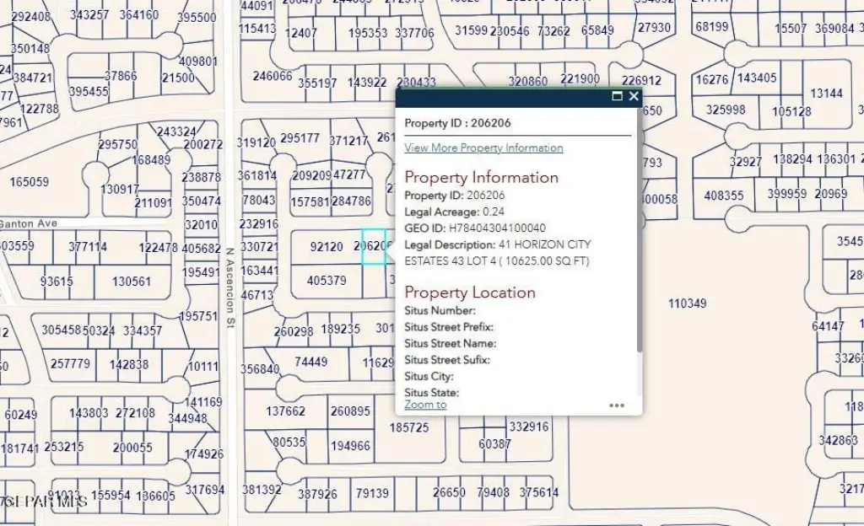
Task: Select parcel 194966
Action: 350,446
